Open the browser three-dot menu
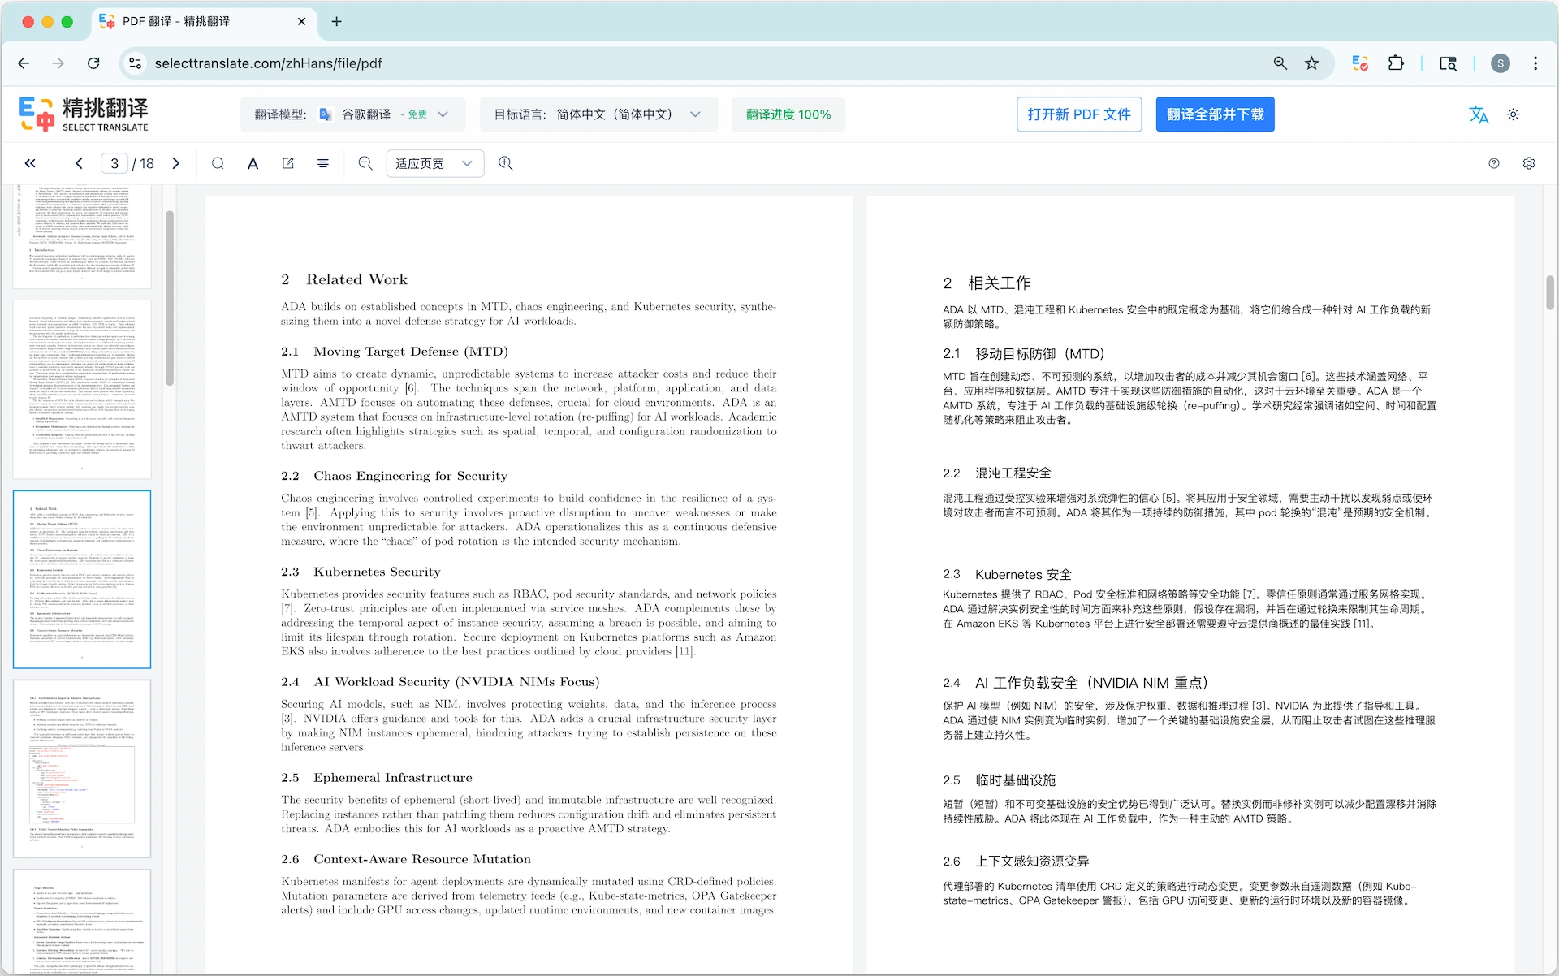Viewport: 1559px width, 976px height. click(x=1535, y=63)
